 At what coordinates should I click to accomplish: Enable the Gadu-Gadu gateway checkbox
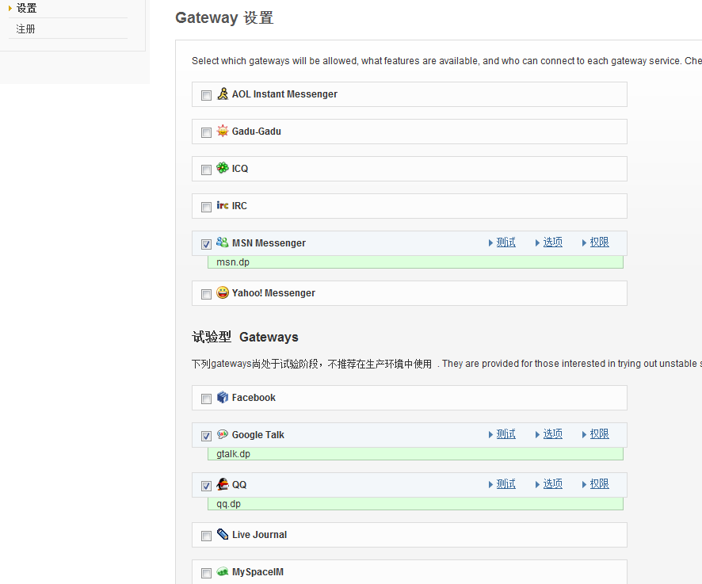coord(206,132)
